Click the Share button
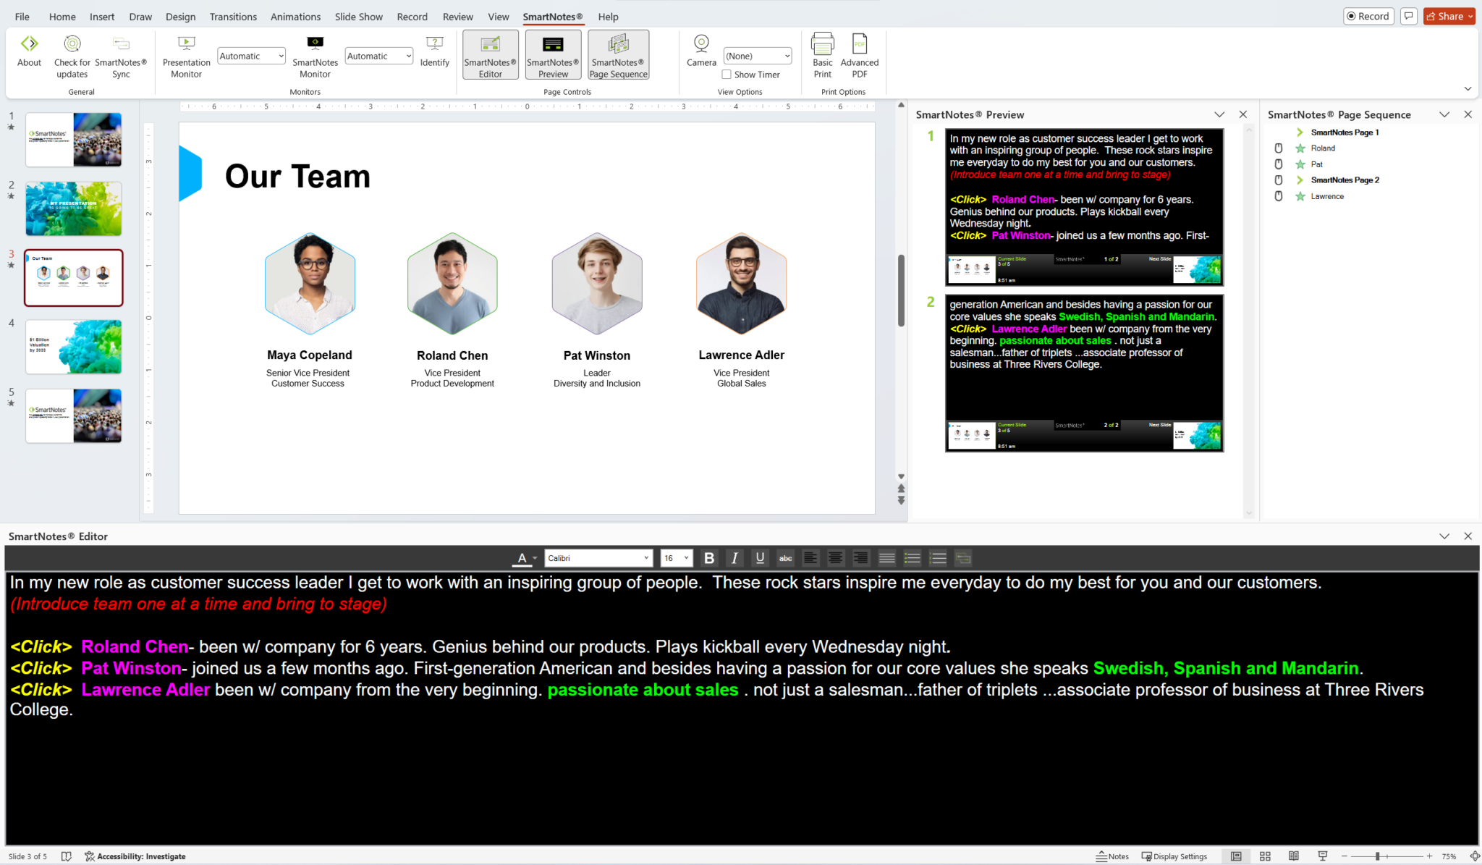Viewport: 1482px width, 865px height. [1449, 16]
